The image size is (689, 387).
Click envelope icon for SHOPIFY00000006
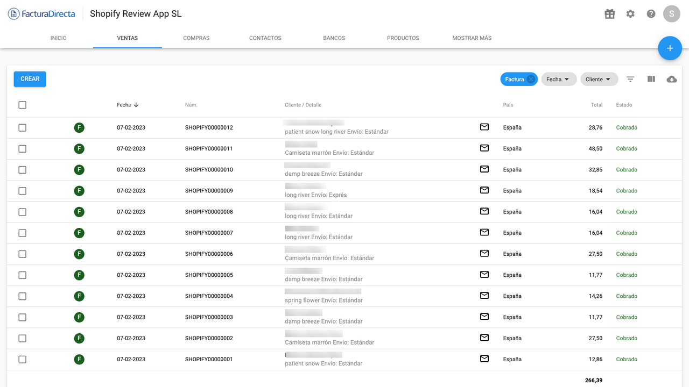click(484, 253)
